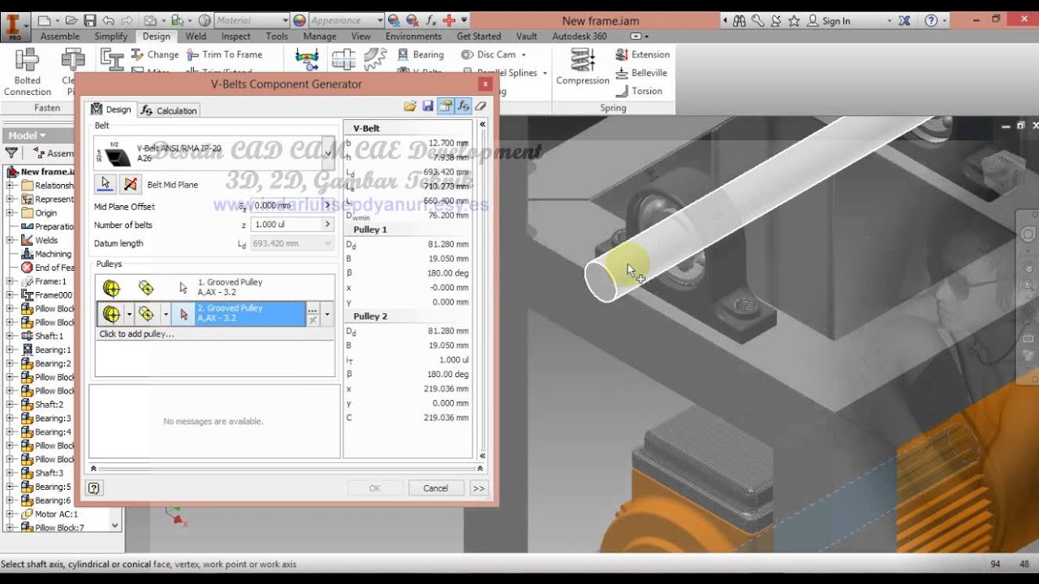Screen dimensions: 1039x584
Task: Click the dialog help button at bottom left
Action: click(94, 488)
